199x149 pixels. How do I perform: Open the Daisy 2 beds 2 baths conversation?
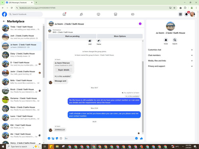point(21,55)
